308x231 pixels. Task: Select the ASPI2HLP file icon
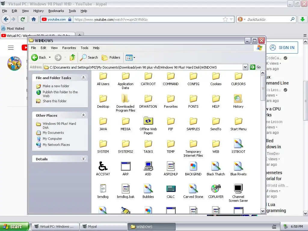(x=171, y=166)
